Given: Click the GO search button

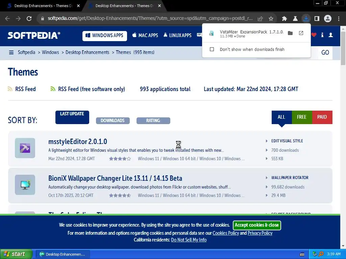Looking at the screenshot, I should [x=325, y=53].
